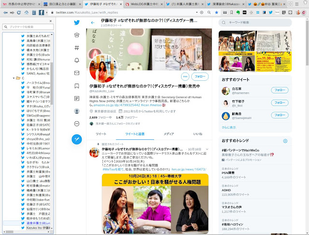Open the 2,689 フォロー中 following count

100,117
